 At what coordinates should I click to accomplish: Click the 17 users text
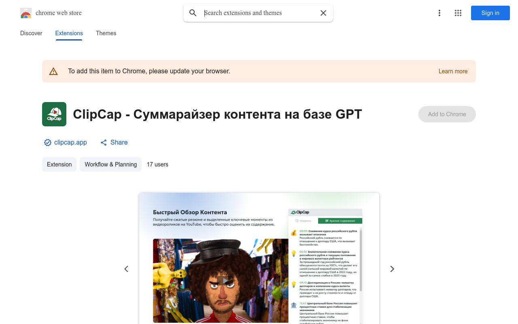tap(157, 164)
